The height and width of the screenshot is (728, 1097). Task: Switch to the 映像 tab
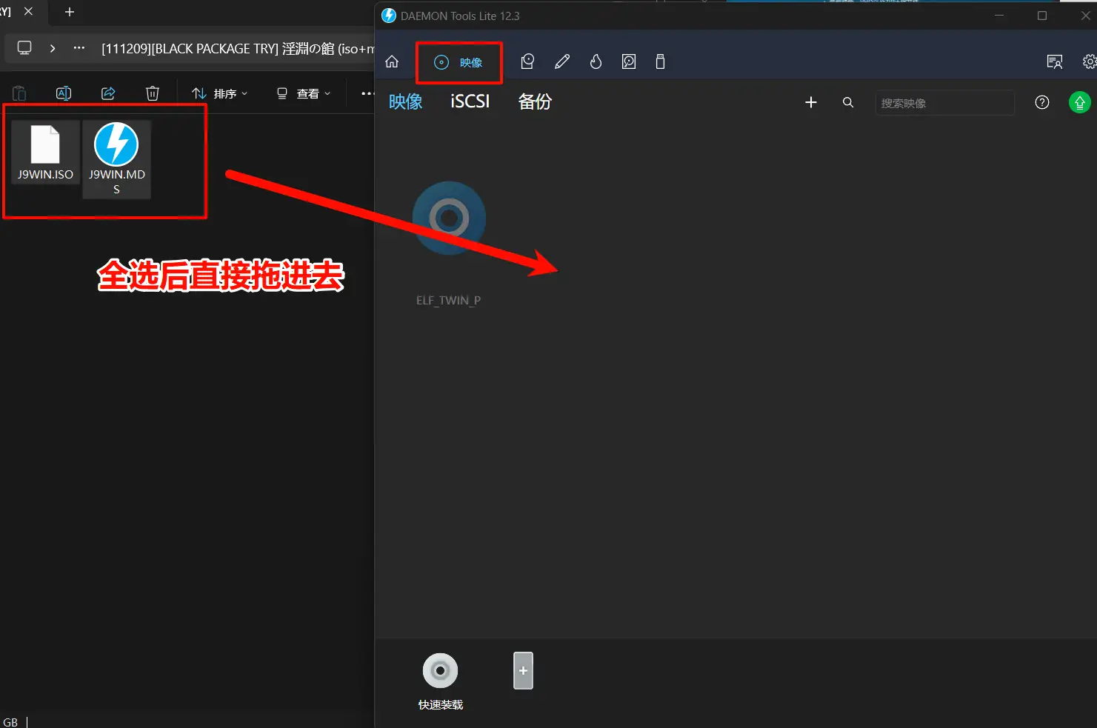(406, 101)
